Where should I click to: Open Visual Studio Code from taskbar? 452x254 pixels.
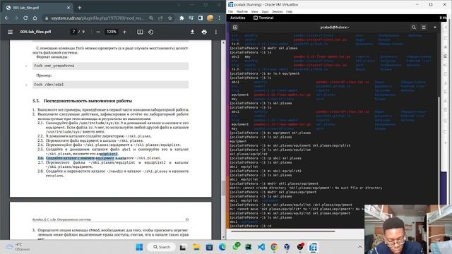(261, 247)
